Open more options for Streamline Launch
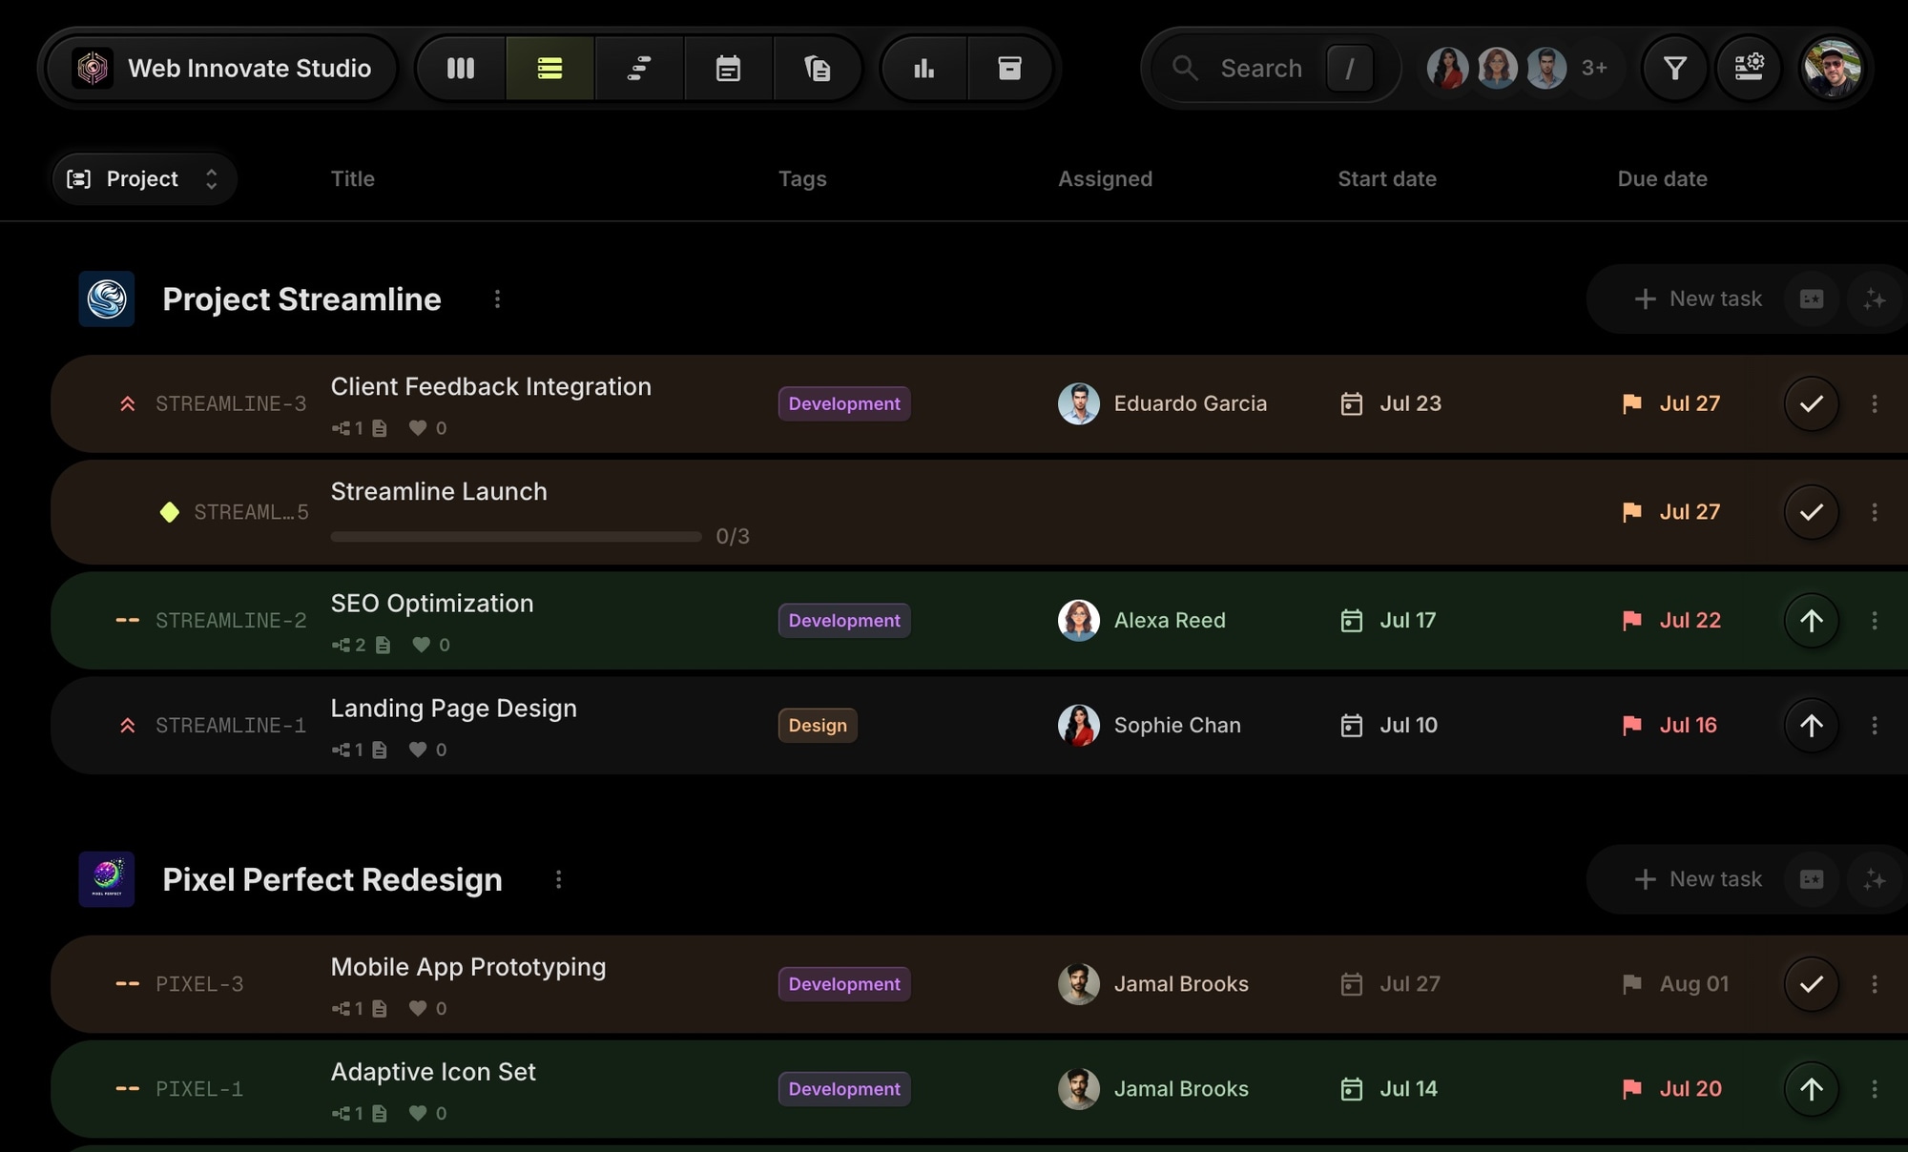Screen dimensions: 1908x1152 pos(1875,512)
